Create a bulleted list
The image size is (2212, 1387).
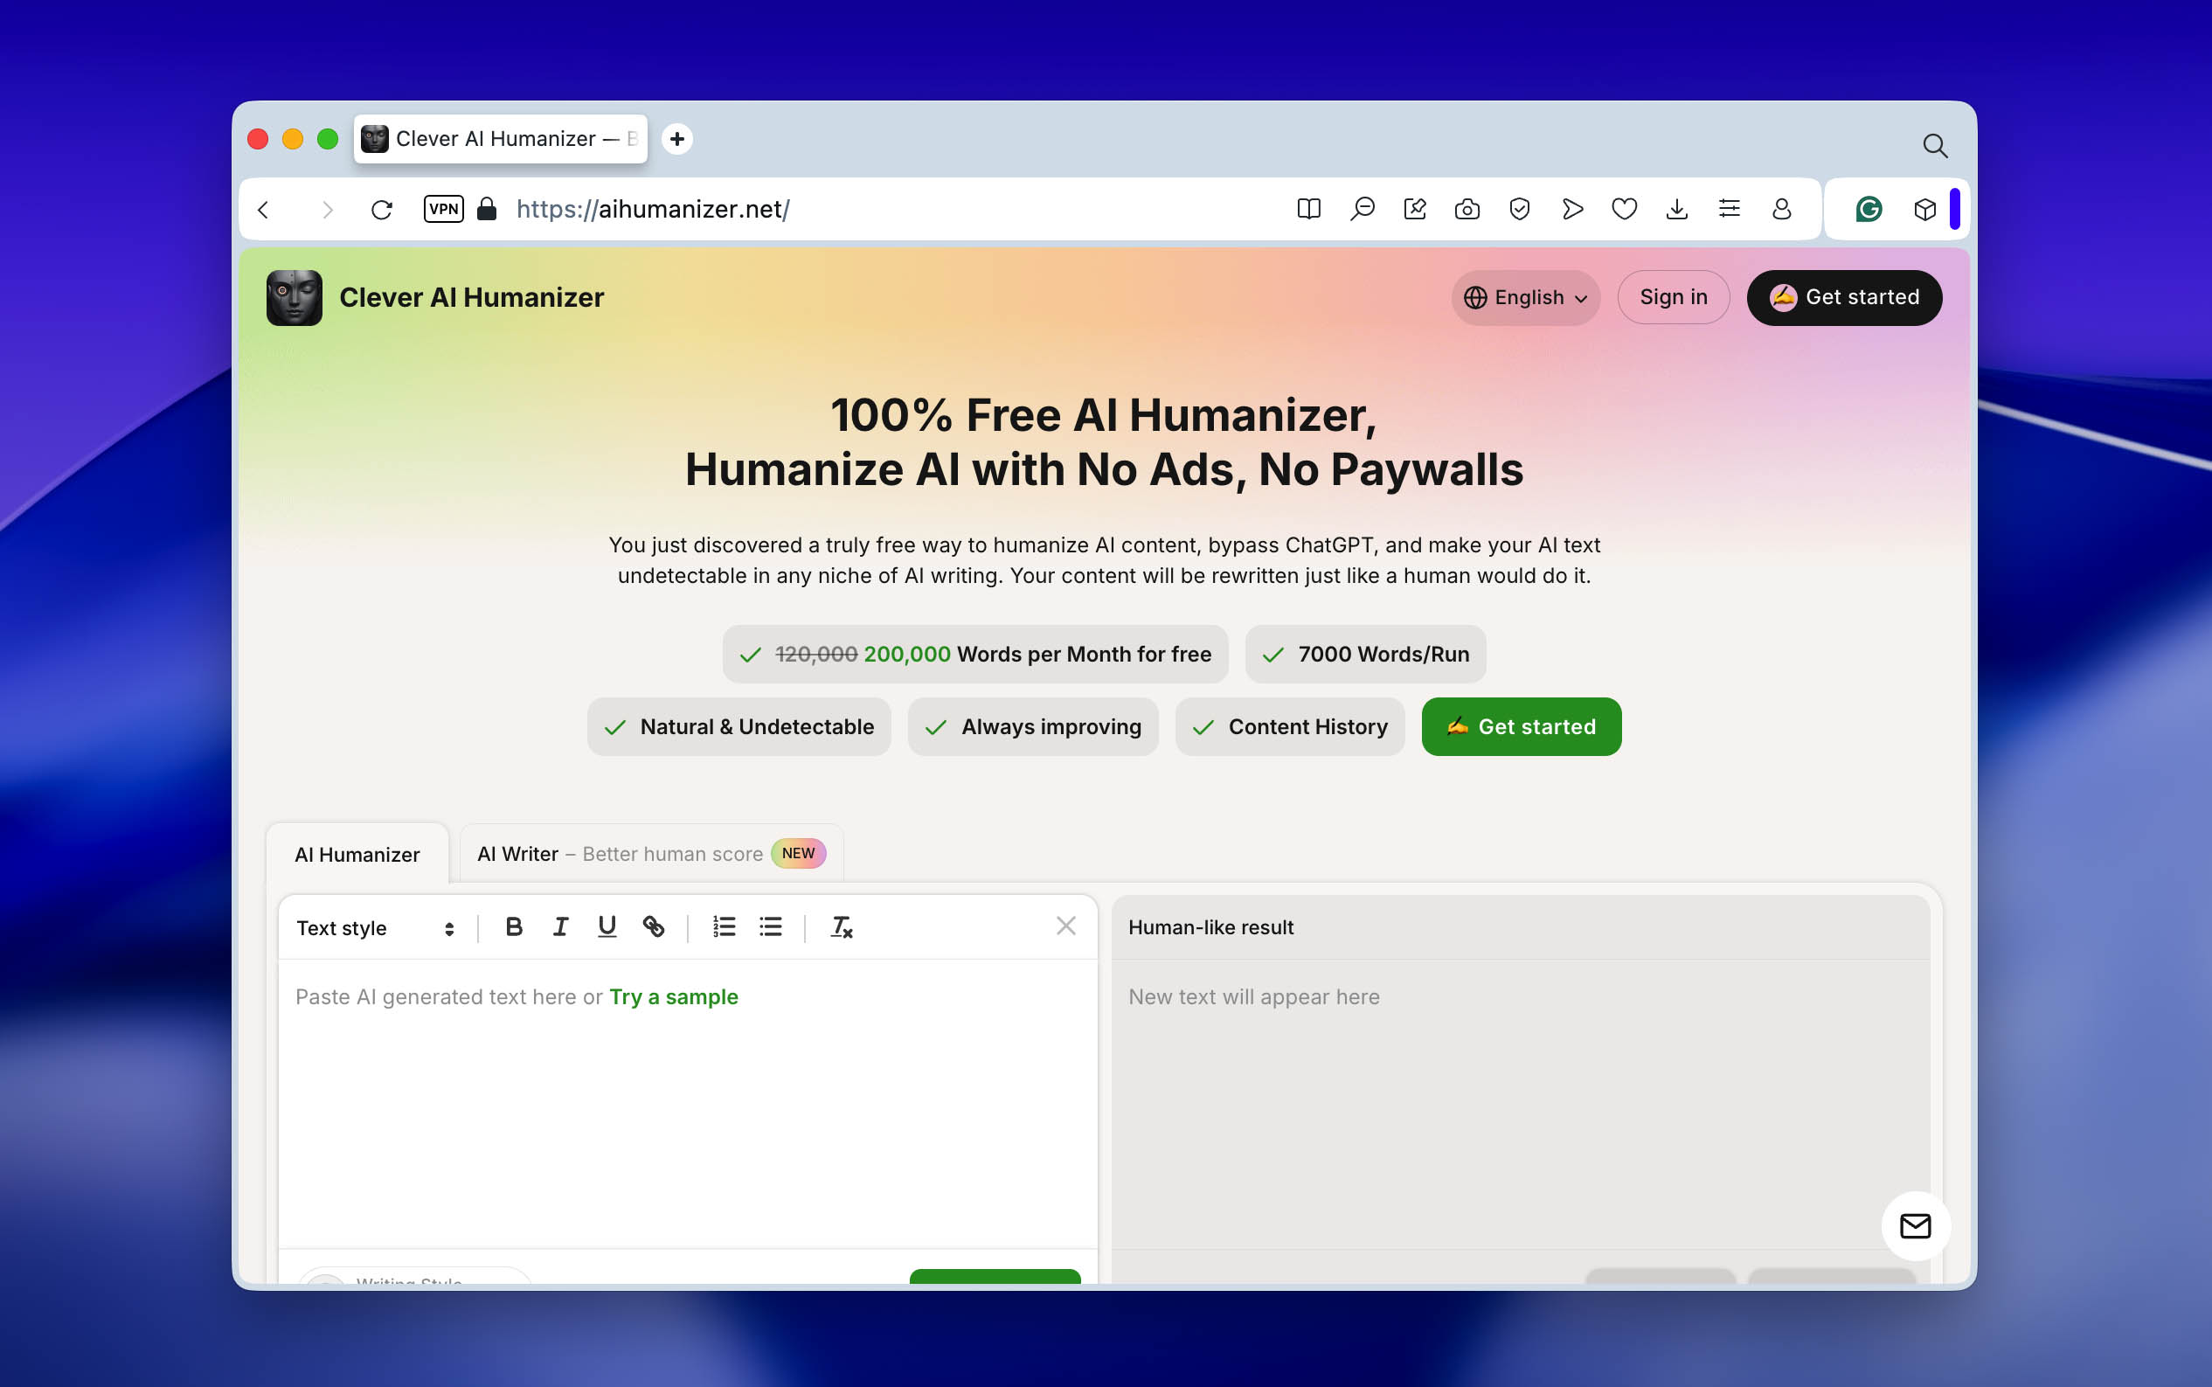tap(771, 927)
